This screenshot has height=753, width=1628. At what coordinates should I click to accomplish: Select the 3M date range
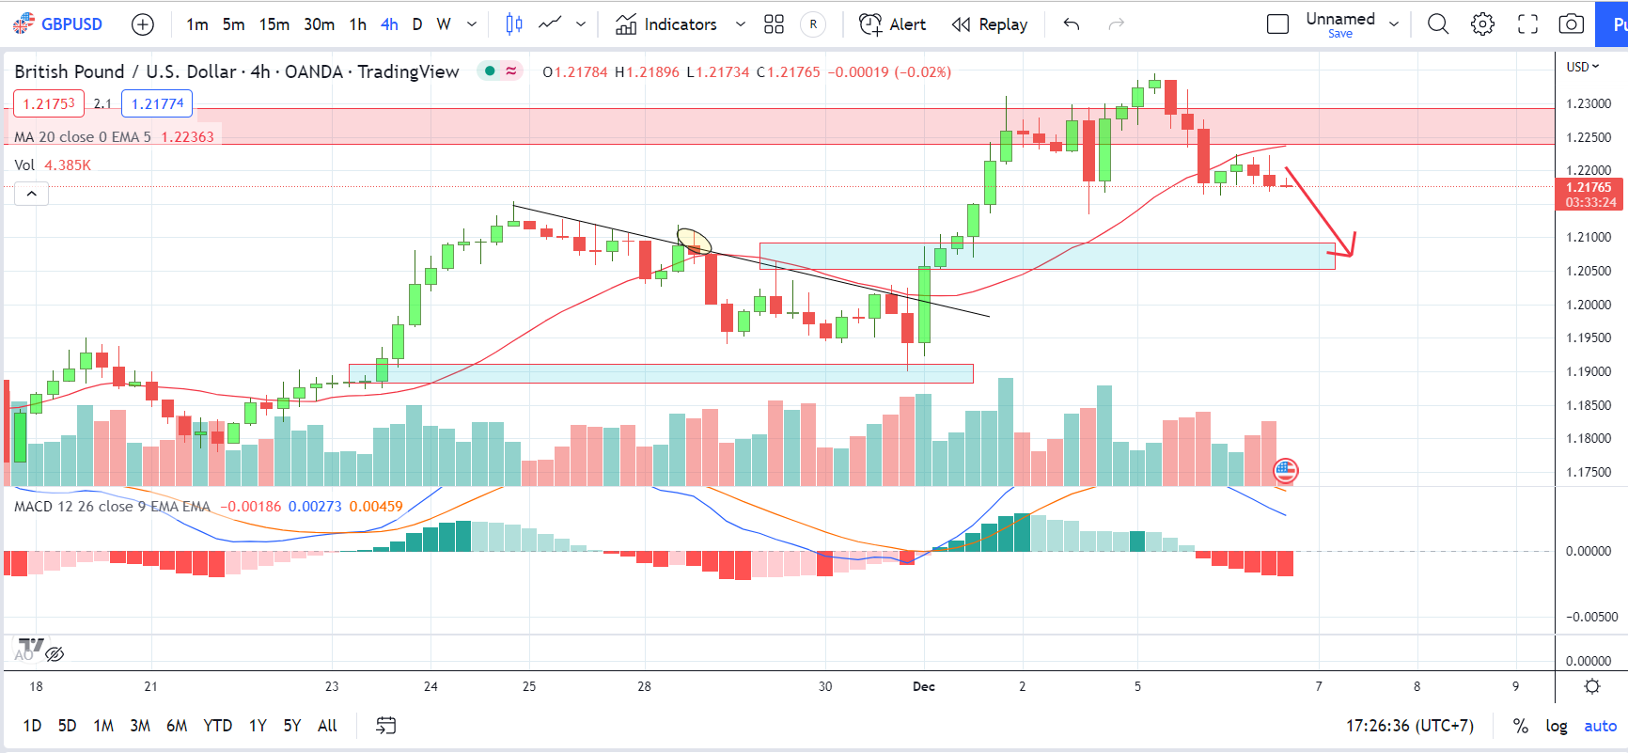coord(140,726)
